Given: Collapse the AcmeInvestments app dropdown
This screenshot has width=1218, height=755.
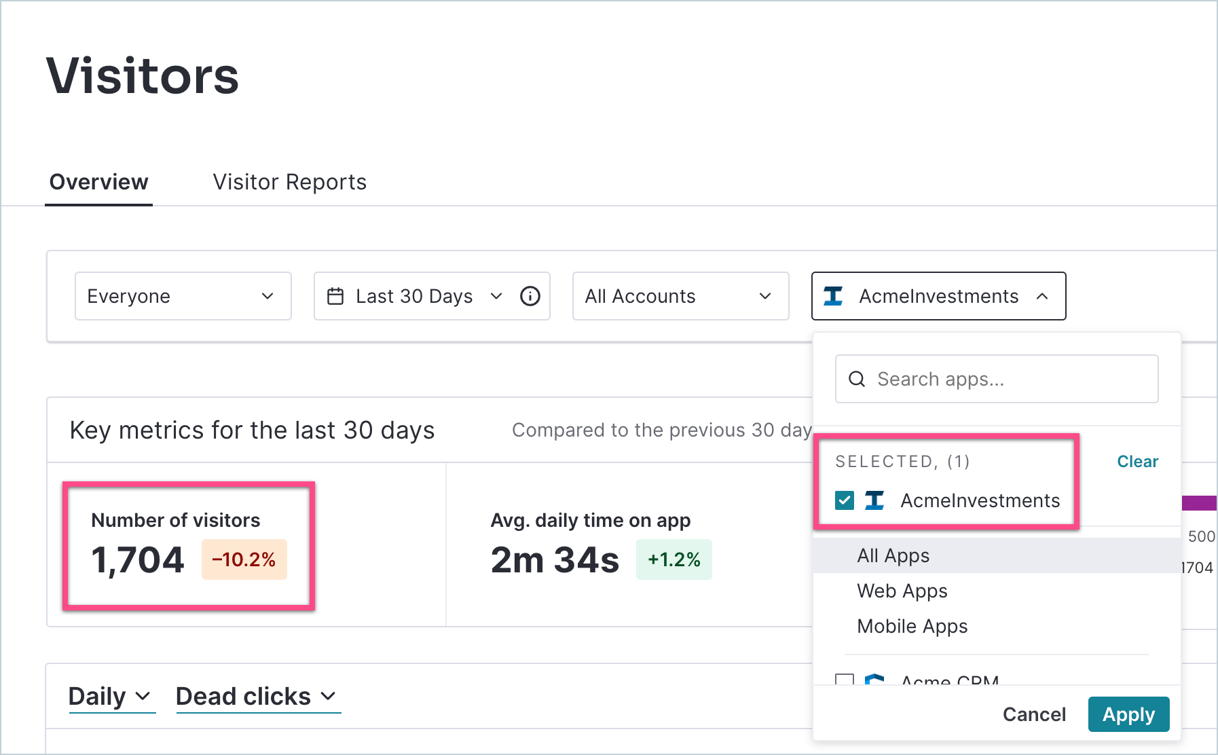Looking at the screenshot, I should (x=938, y=296).
